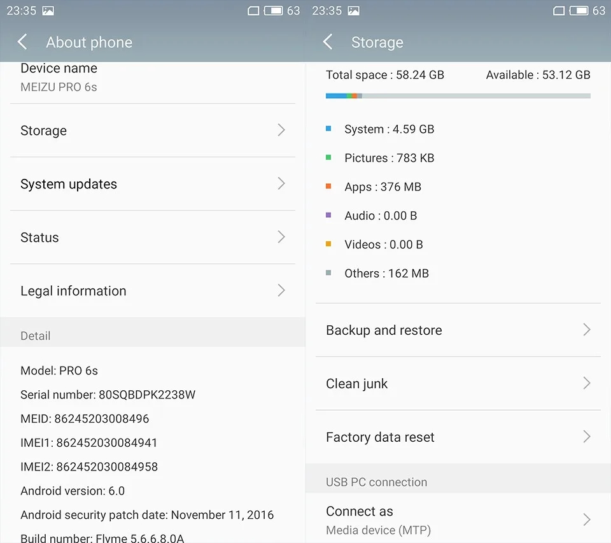
Task: Tap yellow Videos color swatch
Action: coord(328,244)
